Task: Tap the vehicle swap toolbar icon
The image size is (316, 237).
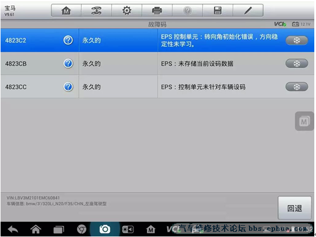Action: [96, 10]
